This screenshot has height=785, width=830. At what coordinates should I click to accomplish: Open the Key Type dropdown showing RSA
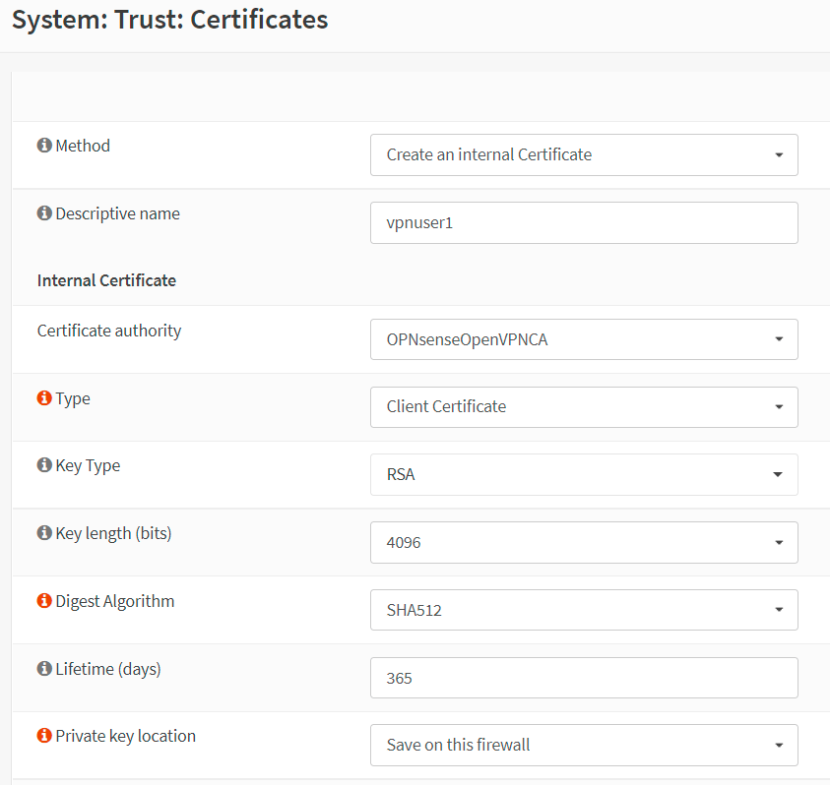click(584, 474)
